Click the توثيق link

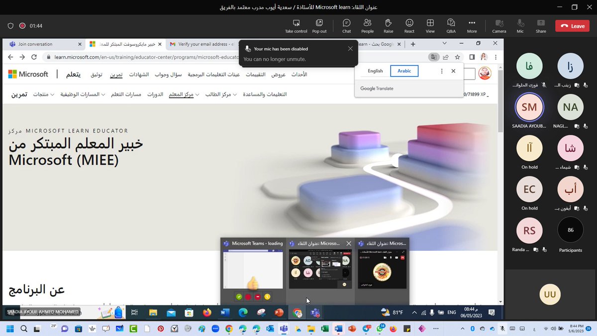pyautogui.click(x=97, y=74)
